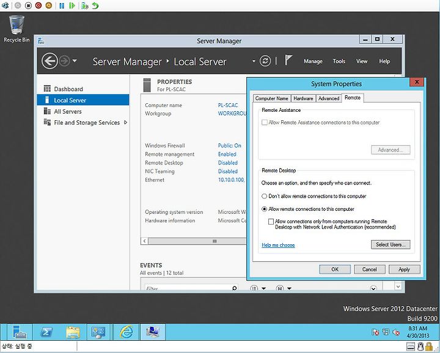Open the Notifications flag icon

(x=288, y=60)
